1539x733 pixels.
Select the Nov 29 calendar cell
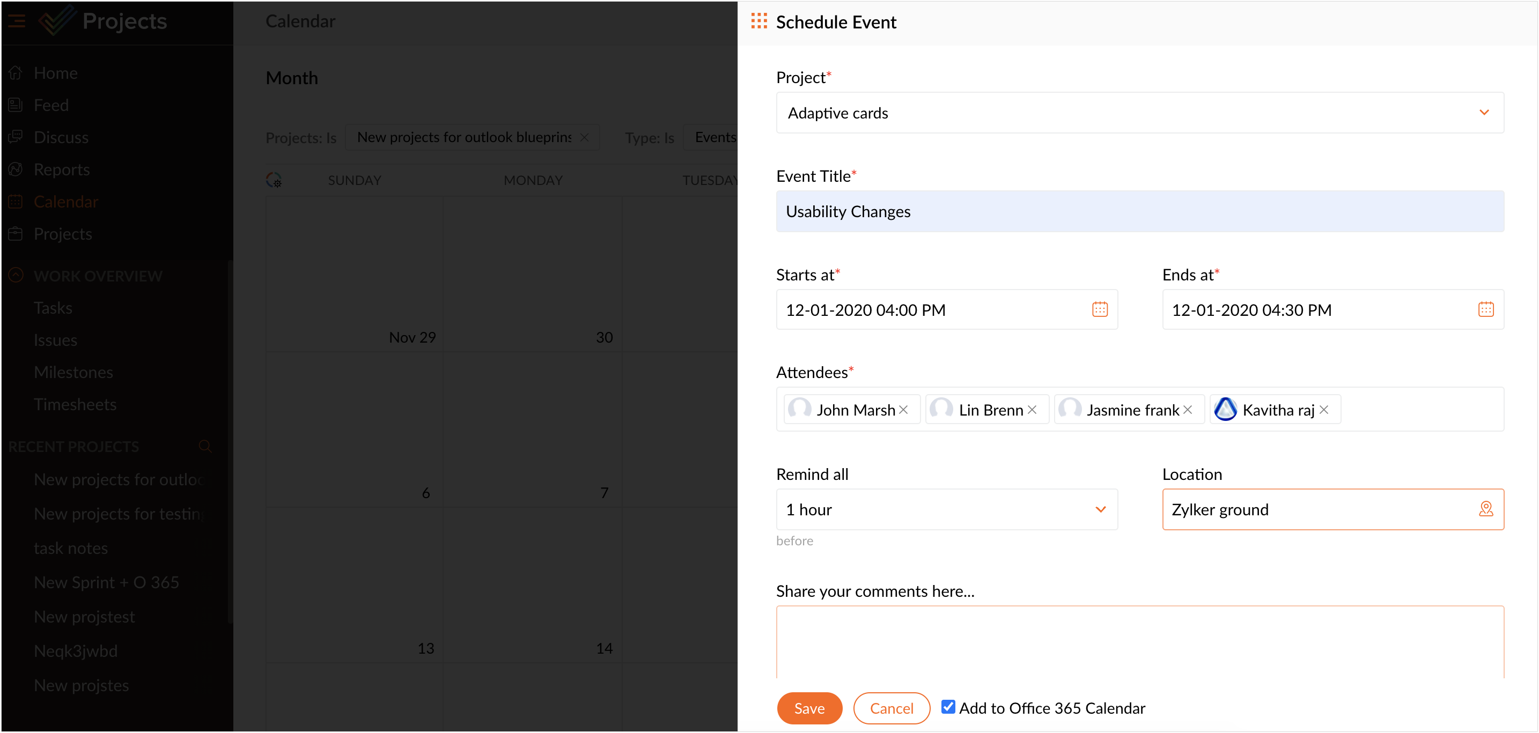tap(354, 275)
